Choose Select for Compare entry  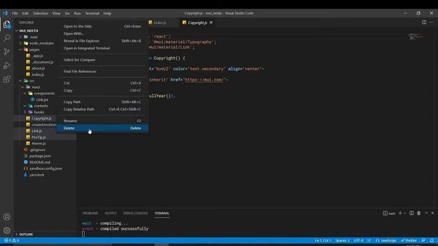pyautogui.click(x=102, y=59)
